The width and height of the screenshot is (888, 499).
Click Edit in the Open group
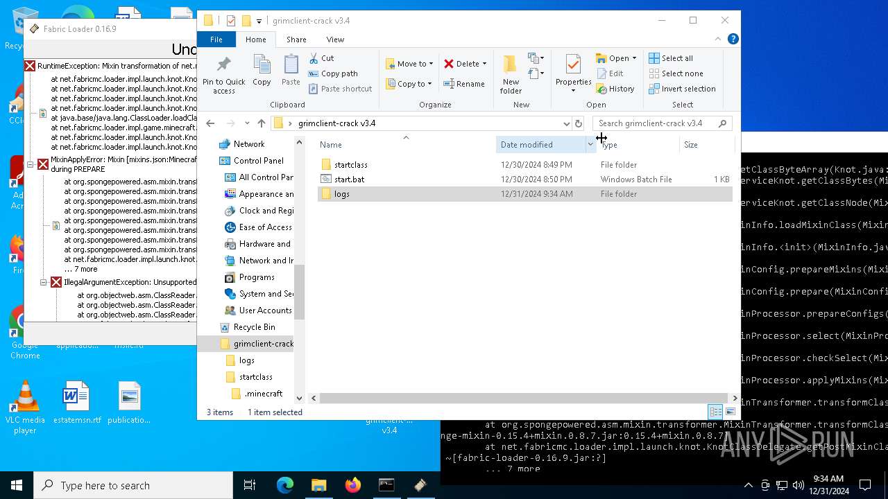(x=610, y=73)
